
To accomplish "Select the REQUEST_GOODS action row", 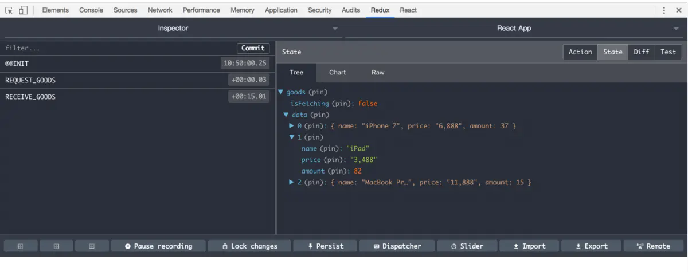I will tap(138, 80).
